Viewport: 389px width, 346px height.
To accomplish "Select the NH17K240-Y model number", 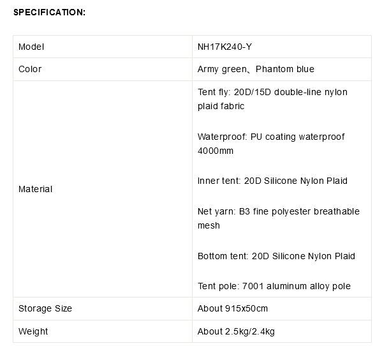I will coord(229,47).
